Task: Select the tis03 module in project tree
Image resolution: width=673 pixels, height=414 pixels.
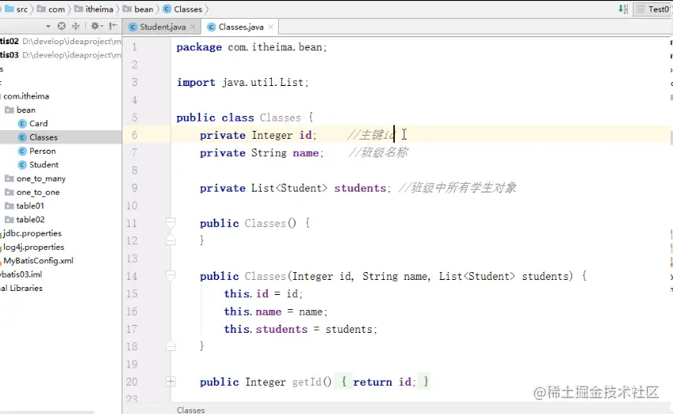Action: (x=61, y=55)
